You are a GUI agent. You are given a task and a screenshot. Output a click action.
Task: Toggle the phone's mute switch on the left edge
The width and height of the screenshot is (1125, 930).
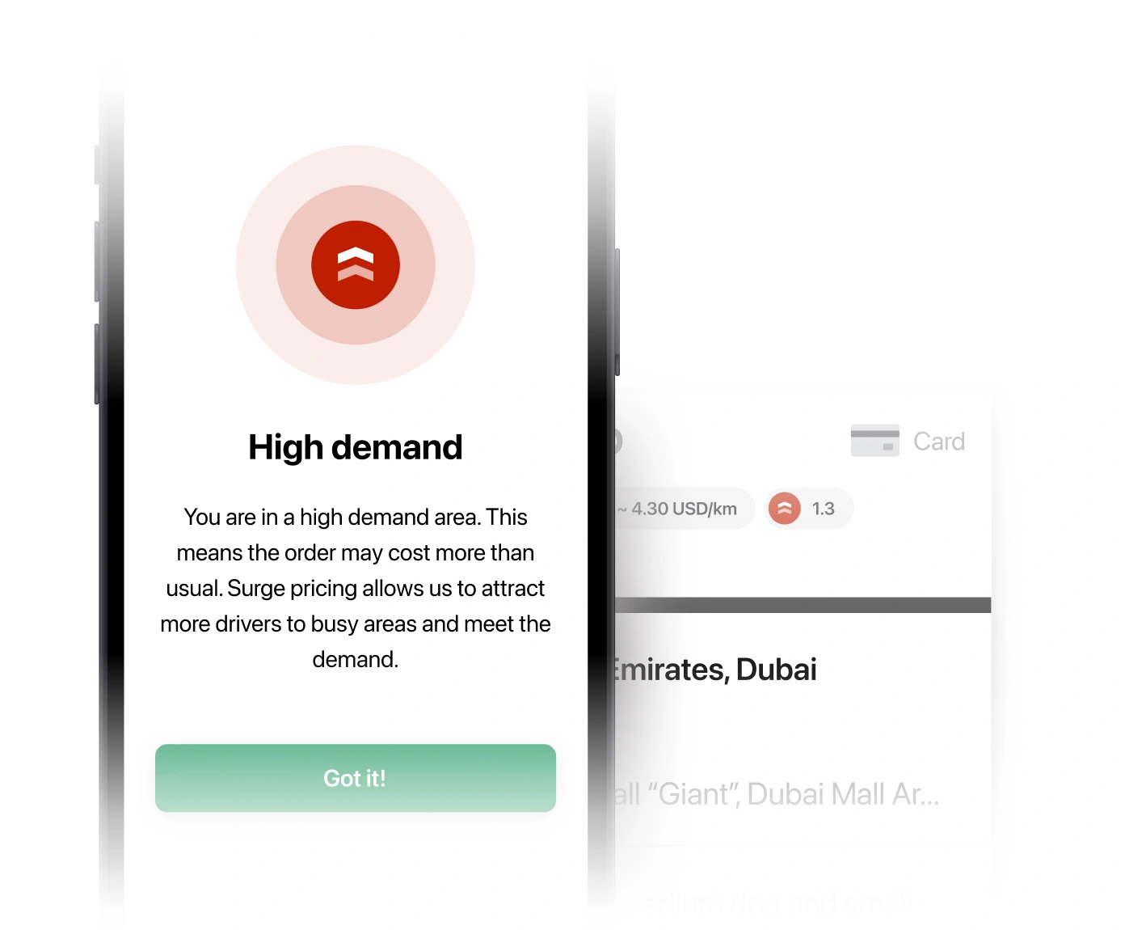[97, 165]
